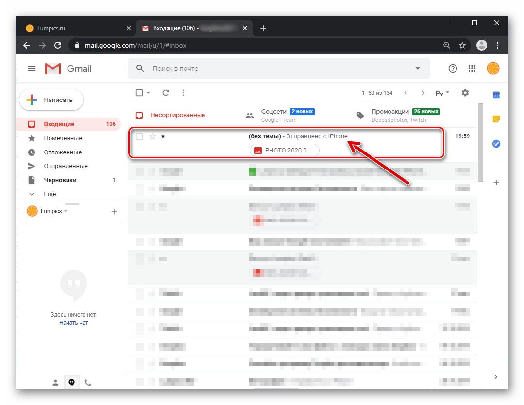
Task: Click the 19:59 timestamp of the first email
Action: (x=462, y=136)
